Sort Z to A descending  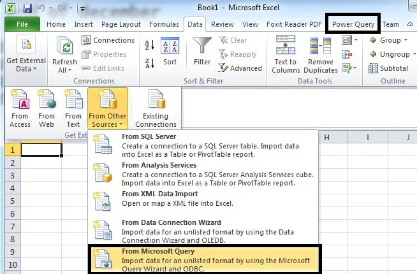tap(149, 64)
